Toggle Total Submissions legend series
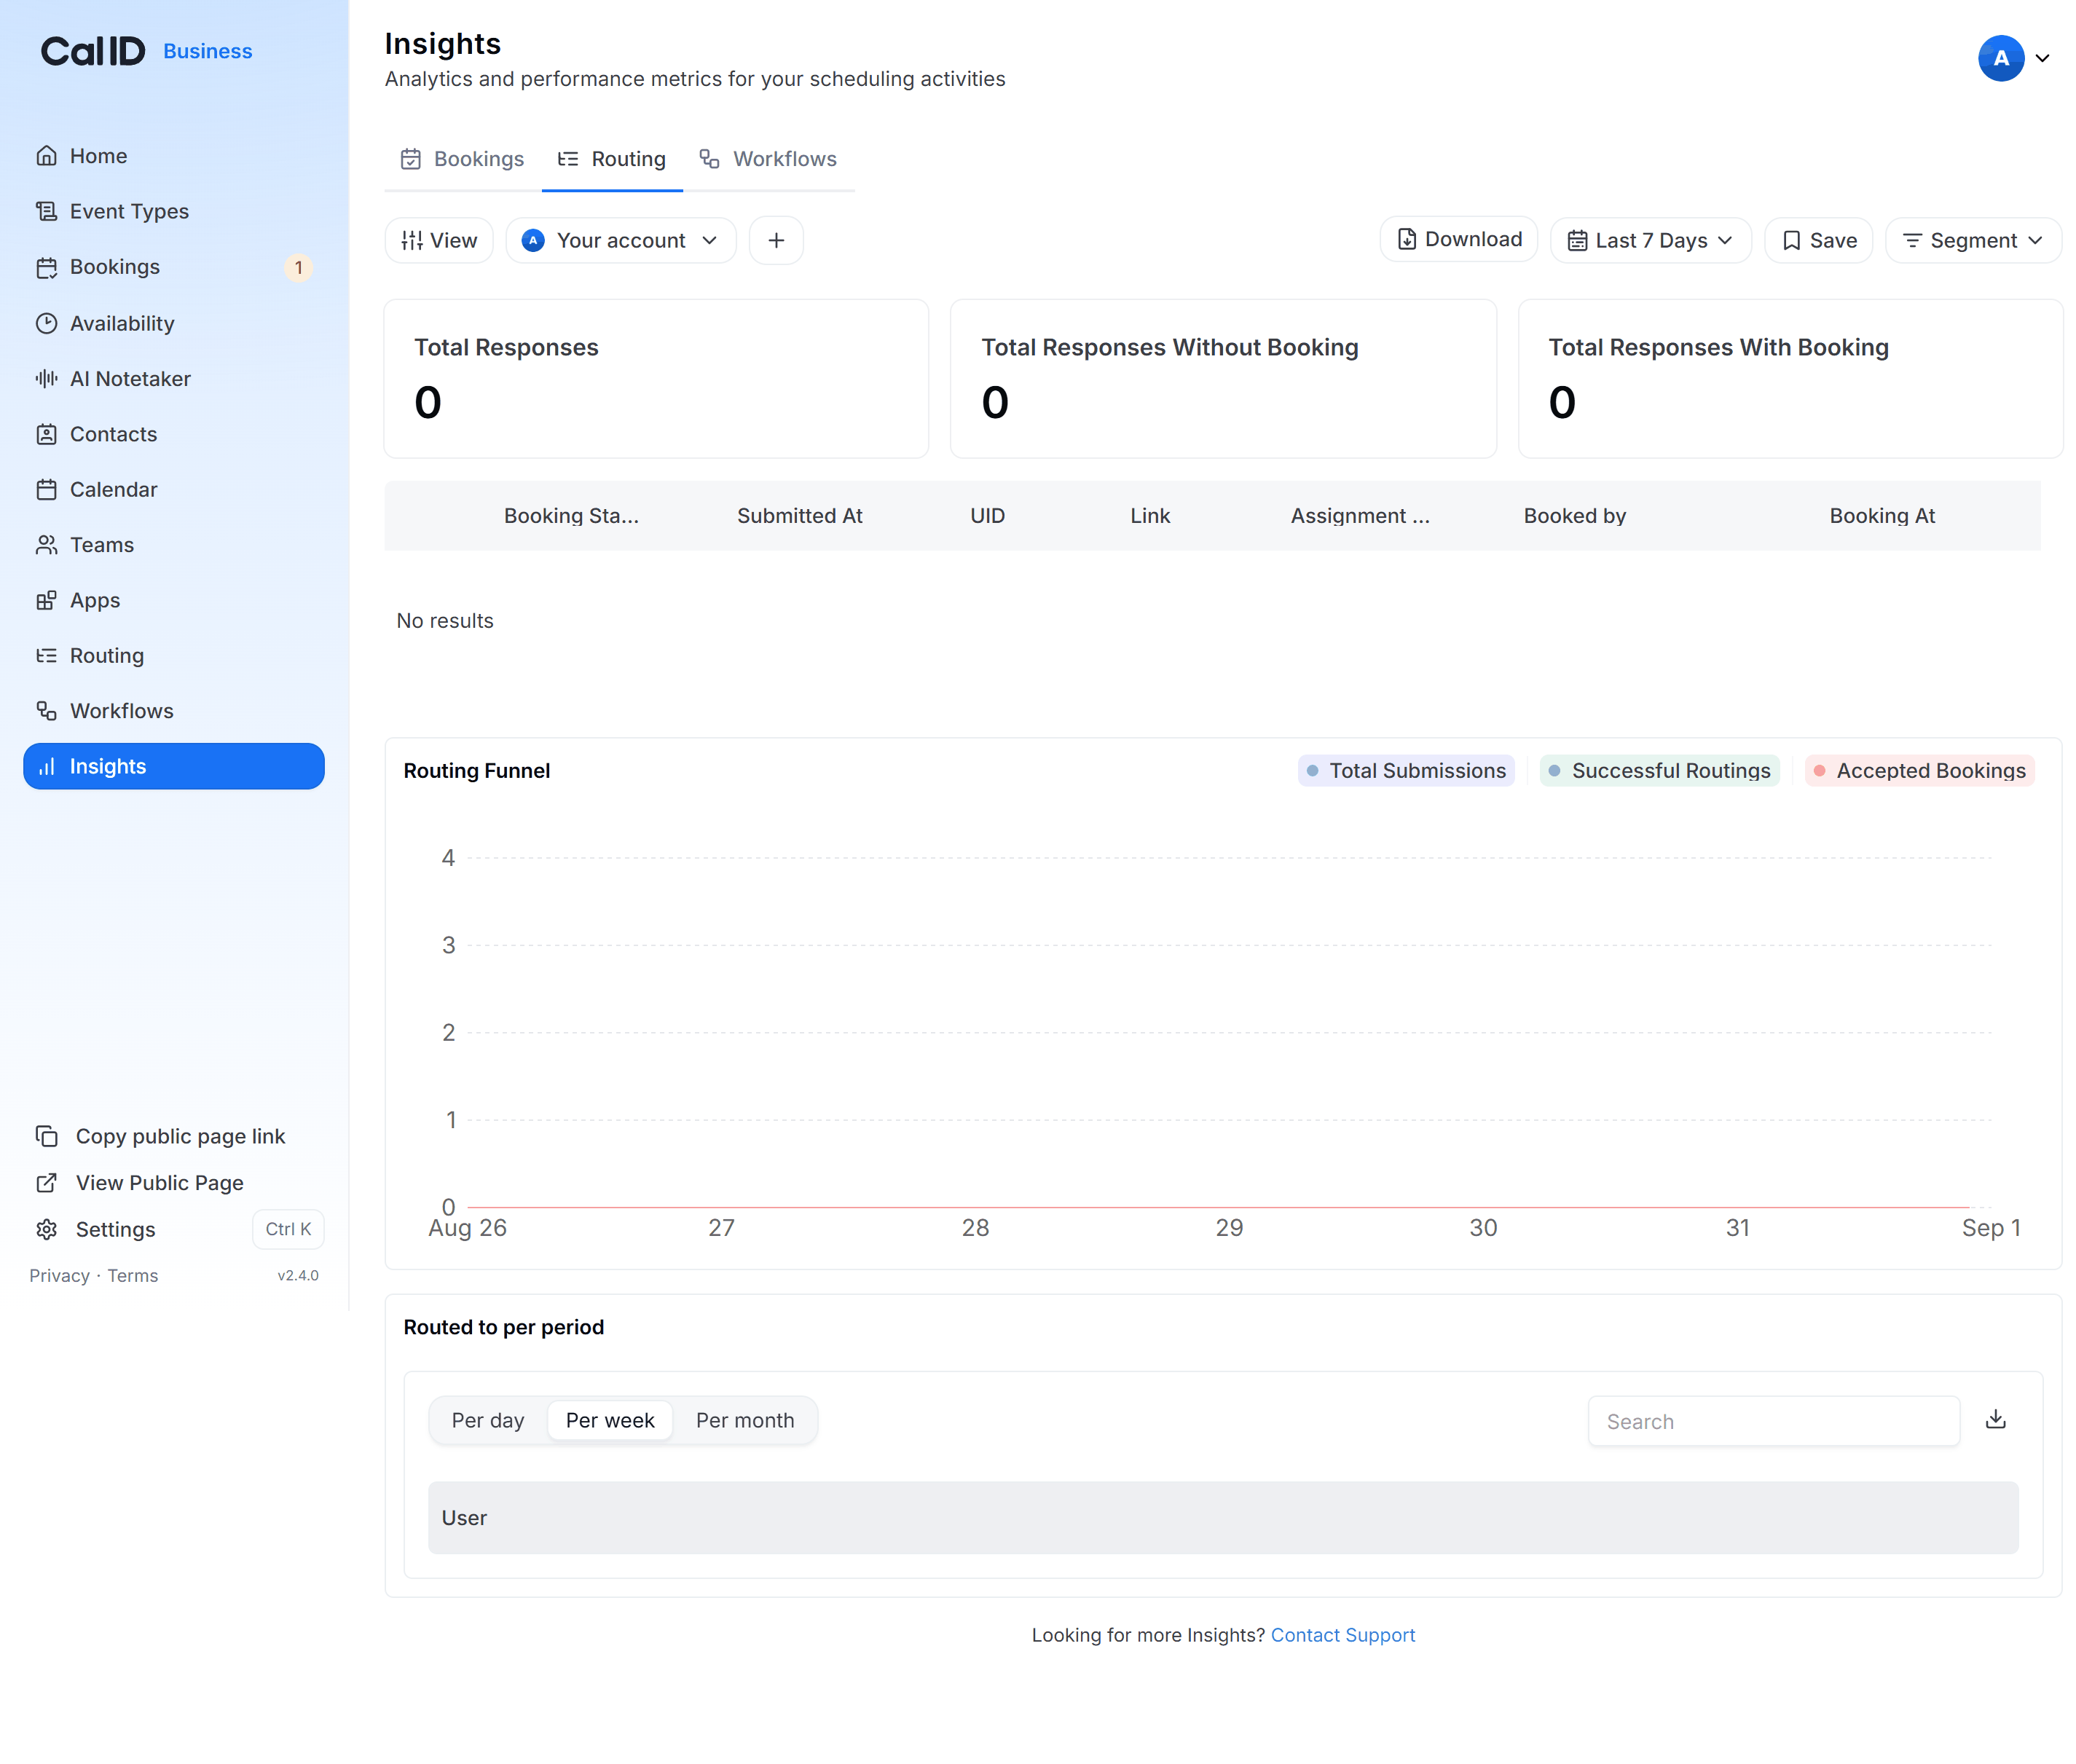 point(1406,770)
